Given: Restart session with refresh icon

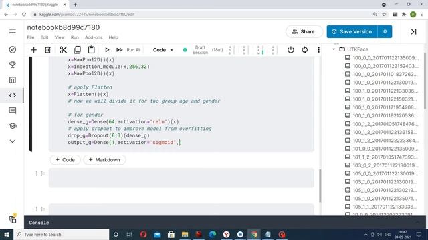Looking at the screenshot, I should (305, 50).
